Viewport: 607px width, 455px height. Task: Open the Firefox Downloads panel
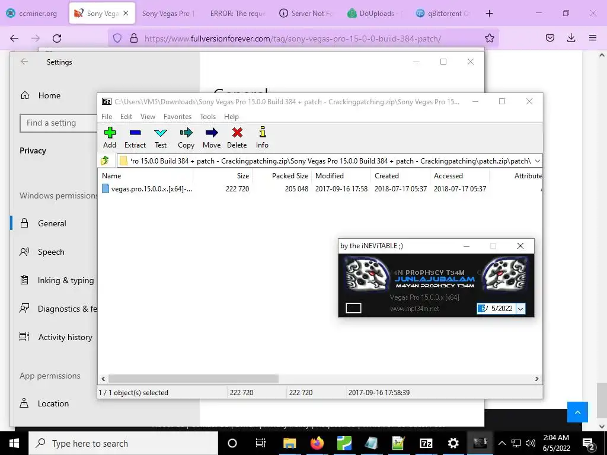tap(571, 38)
